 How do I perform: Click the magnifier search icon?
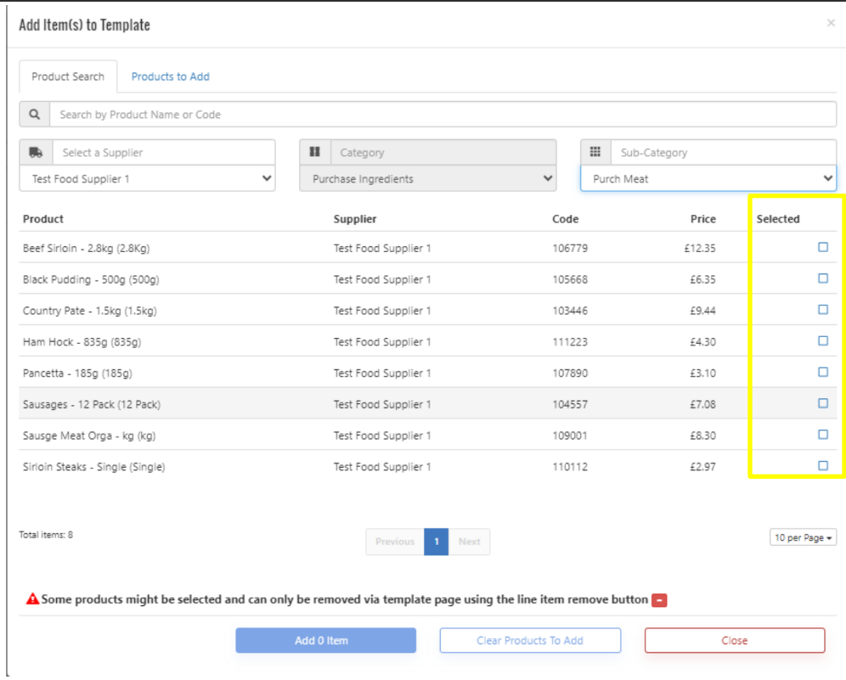pos(35,115)
